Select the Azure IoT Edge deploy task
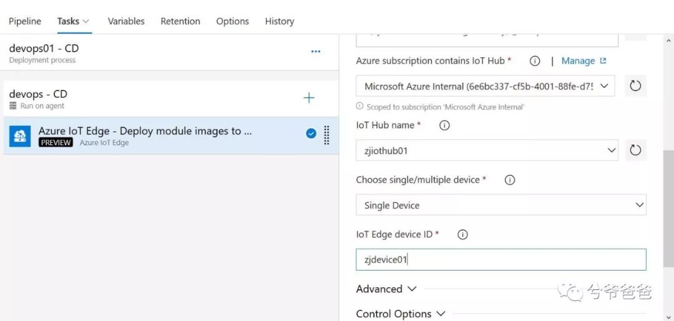674x321 pixels. 170,136
